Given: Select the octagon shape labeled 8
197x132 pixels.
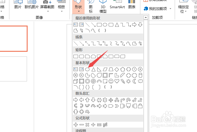Looking at the screenshot, I should click(140, 69).
